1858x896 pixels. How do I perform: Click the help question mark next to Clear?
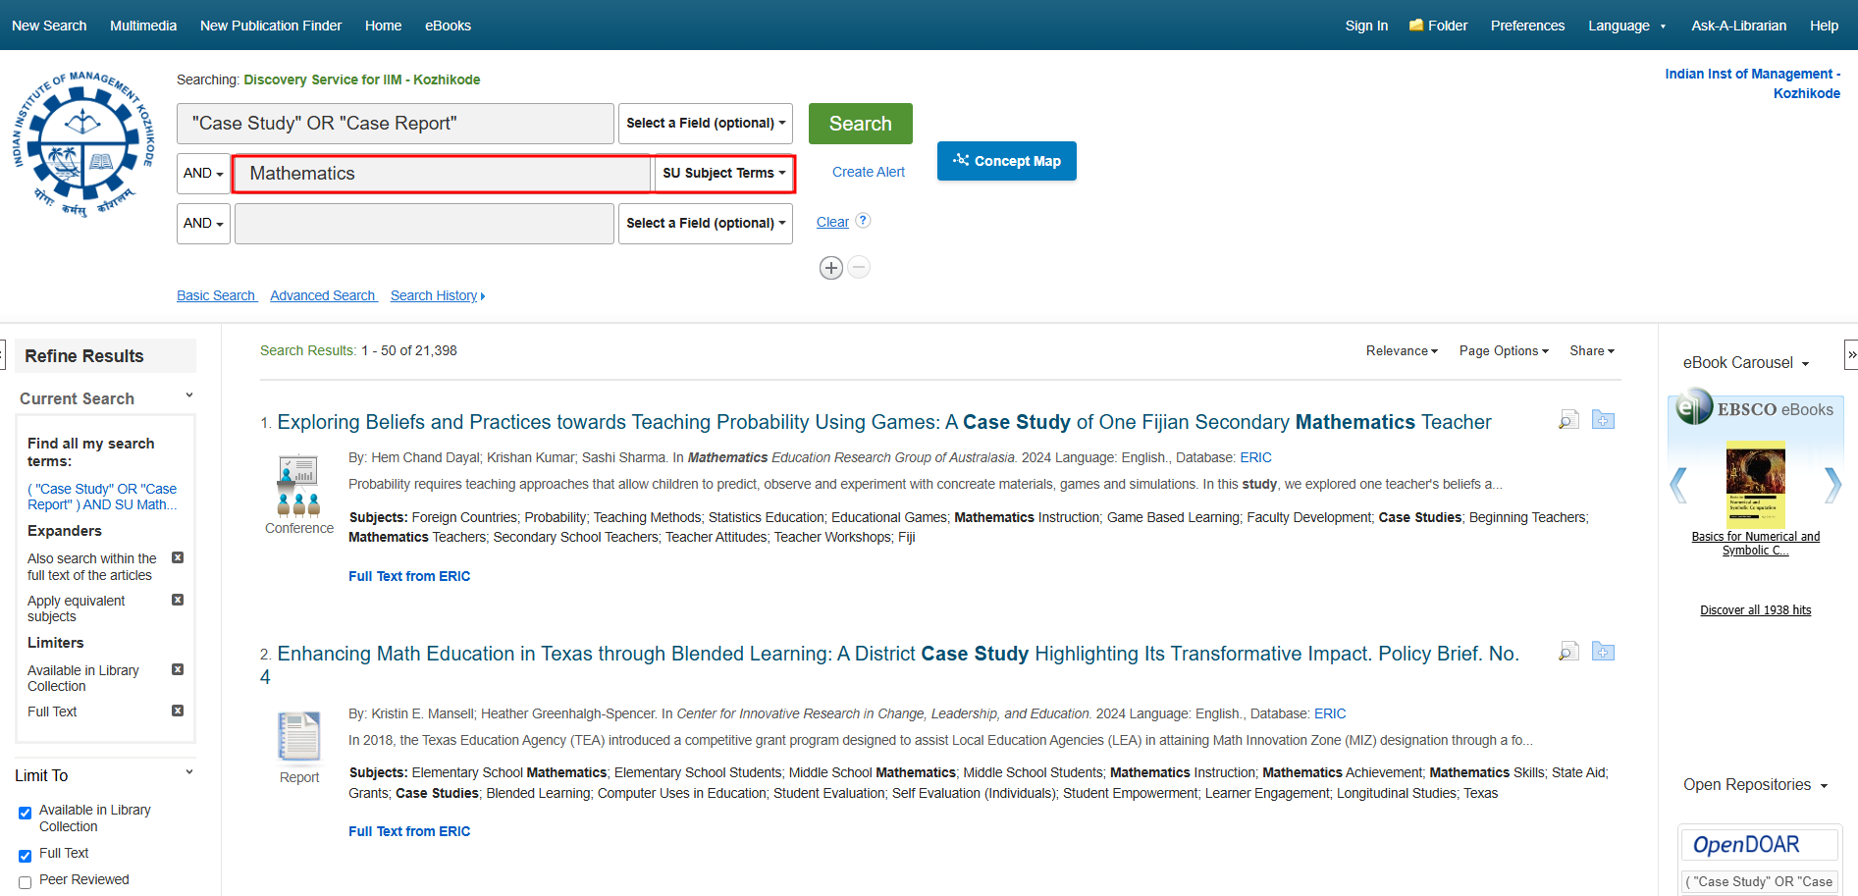(863, 221)
